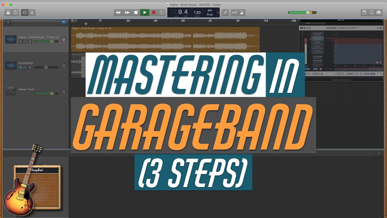Open the Library panel button
The height and width of the screenshot is (218, 387).
(8, 12)
